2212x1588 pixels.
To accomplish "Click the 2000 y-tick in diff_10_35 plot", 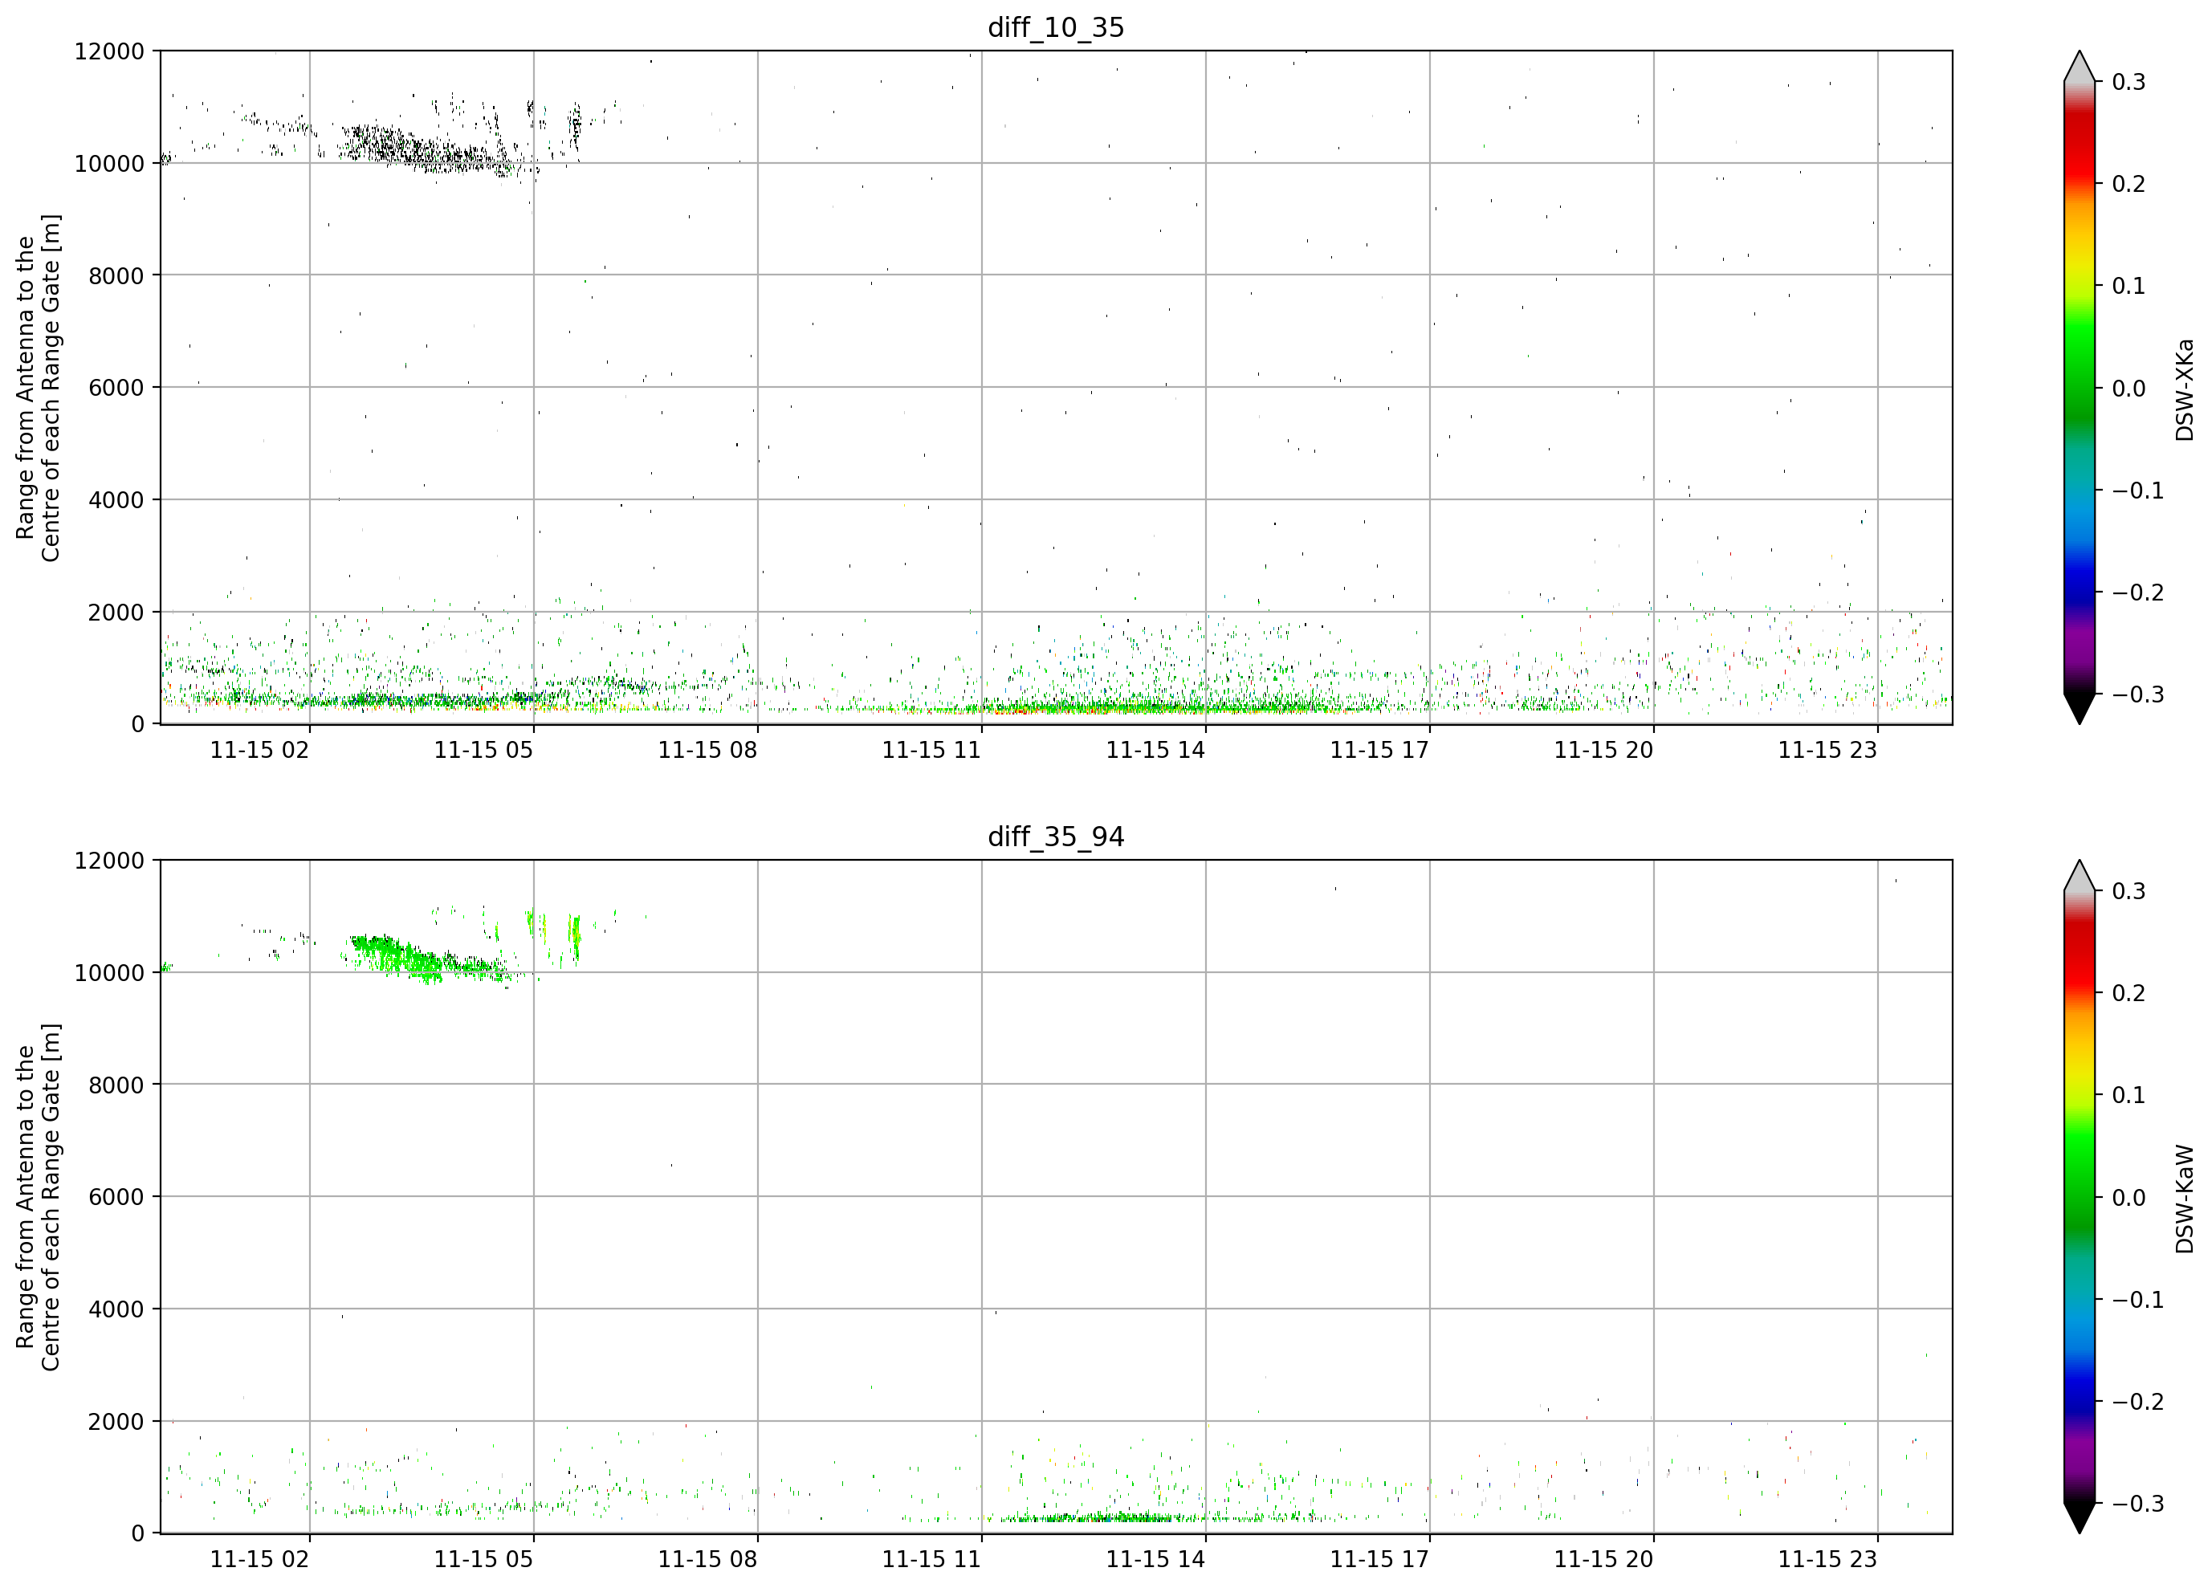I will tap(116, 613).
